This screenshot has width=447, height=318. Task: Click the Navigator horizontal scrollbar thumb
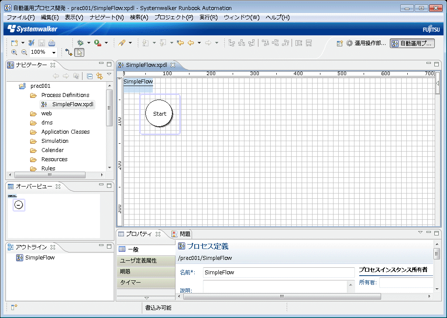50,175
